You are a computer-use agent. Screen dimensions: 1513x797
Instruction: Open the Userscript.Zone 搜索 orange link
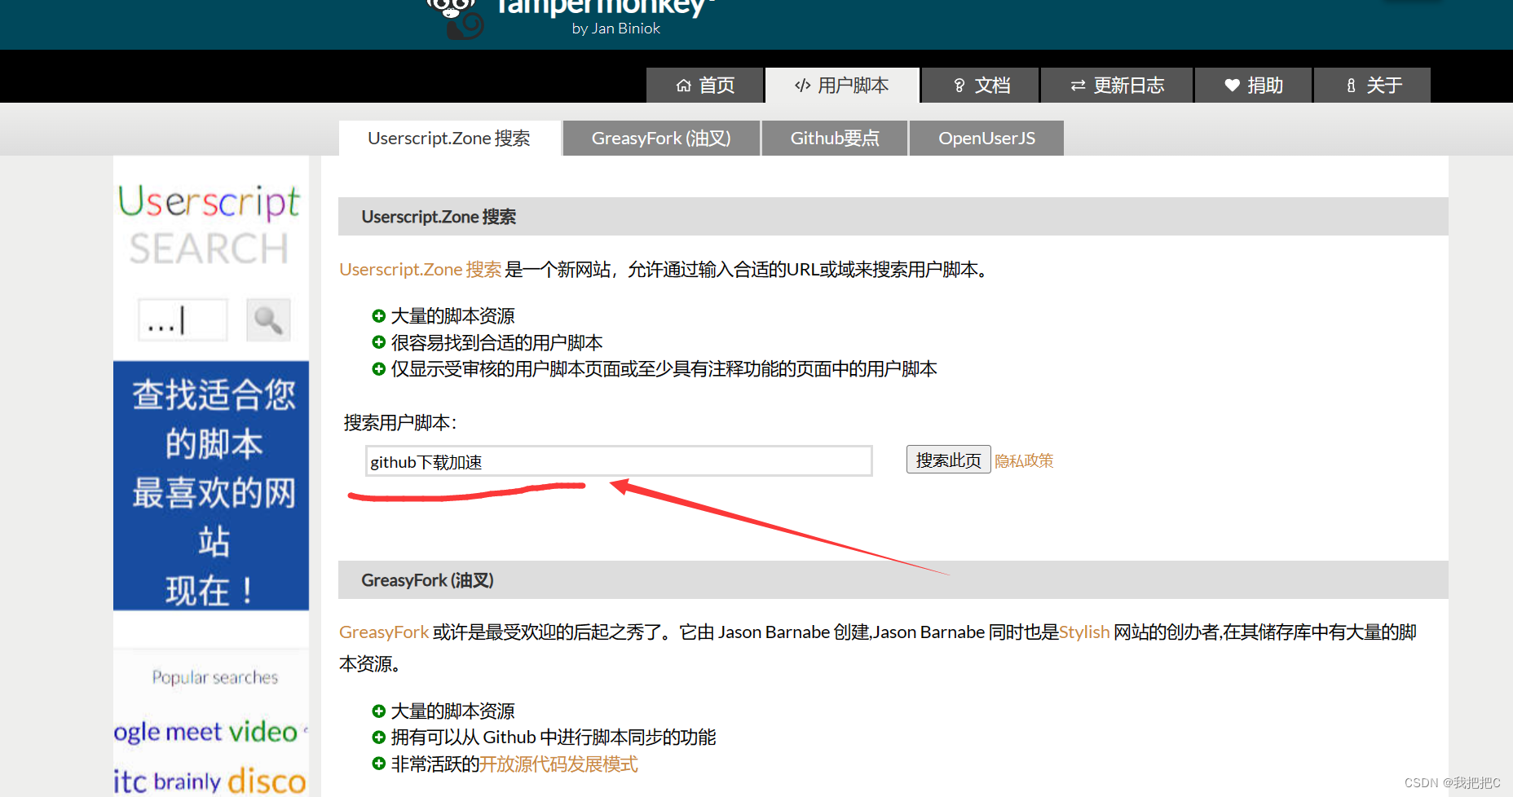(420, 270)
